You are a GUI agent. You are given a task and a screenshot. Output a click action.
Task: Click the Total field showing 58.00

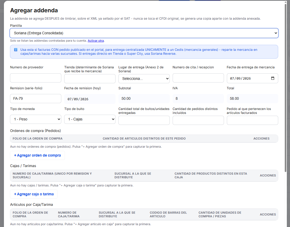[252, 98]
